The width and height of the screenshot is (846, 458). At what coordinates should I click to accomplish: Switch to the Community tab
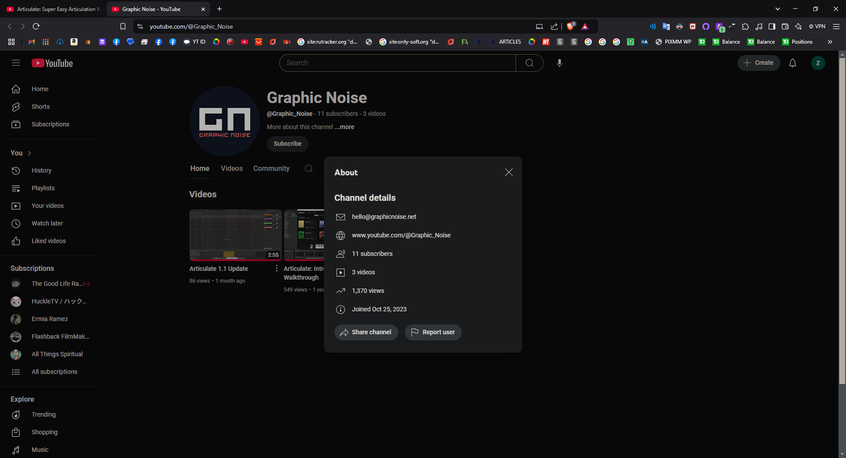point(271,168)
